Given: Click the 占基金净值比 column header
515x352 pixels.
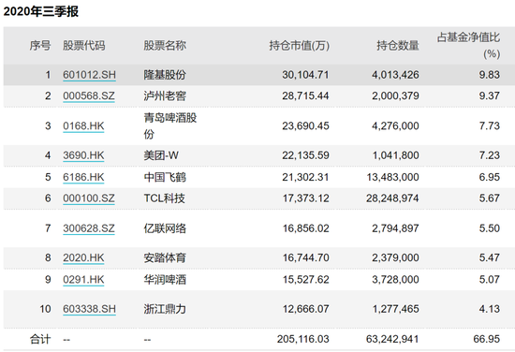Looking at the screenshot, I should (x=468, y=45).
